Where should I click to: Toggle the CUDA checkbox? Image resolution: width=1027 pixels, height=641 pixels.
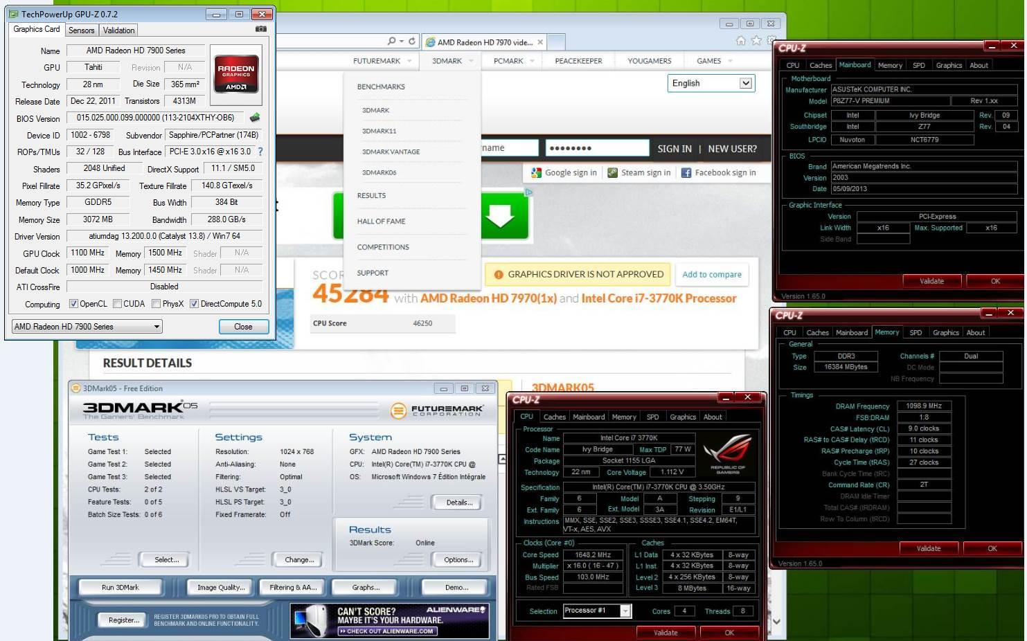tap(117, 304)
